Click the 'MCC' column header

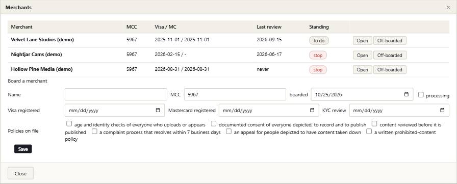[132, 27]
